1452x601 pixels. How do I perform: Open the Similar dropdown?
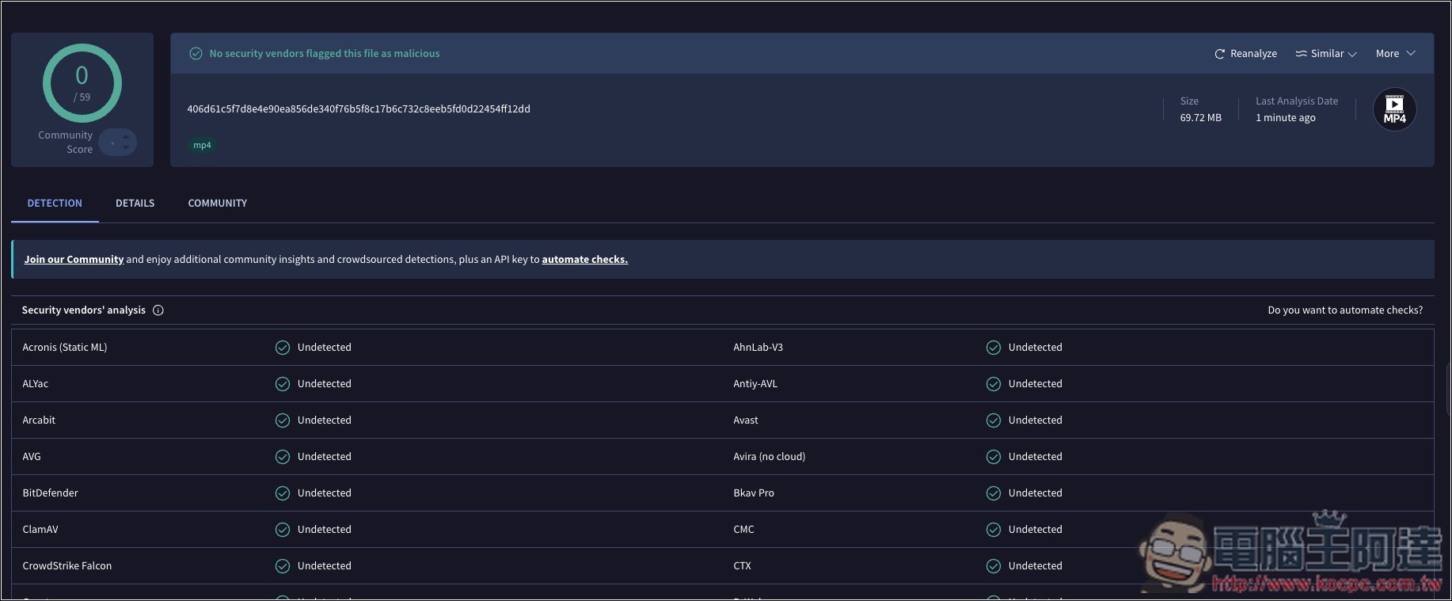[x=1326, y=54]
